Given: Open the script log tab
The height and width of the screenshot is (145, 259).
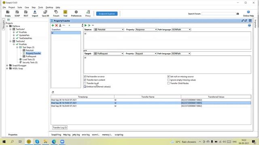Looking at the screenshot, I should (119, 135).
